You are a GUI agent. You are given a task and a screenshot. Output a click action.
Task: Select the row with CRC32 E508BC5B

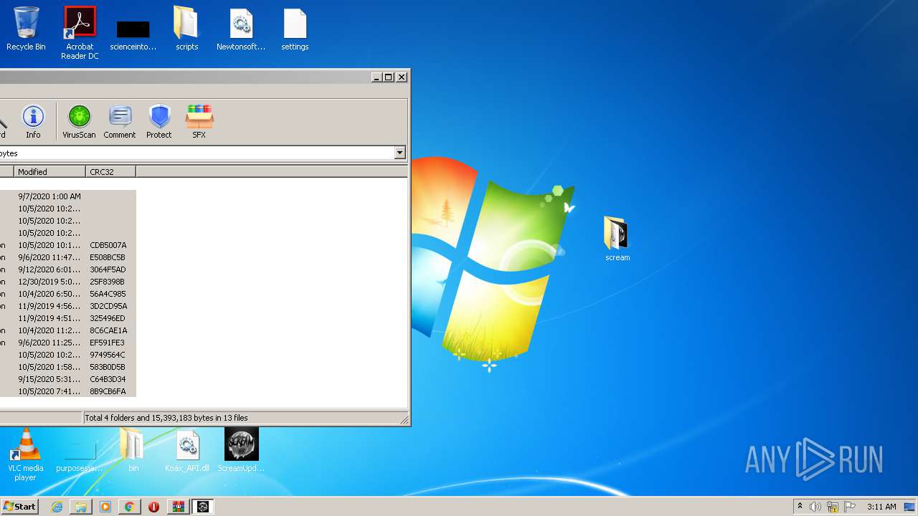pos(68,257)
